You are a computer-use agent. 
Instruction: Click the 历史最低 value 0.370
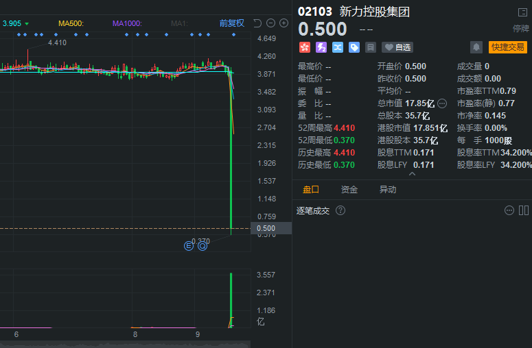pyautogui.click(x=344, y=165)
